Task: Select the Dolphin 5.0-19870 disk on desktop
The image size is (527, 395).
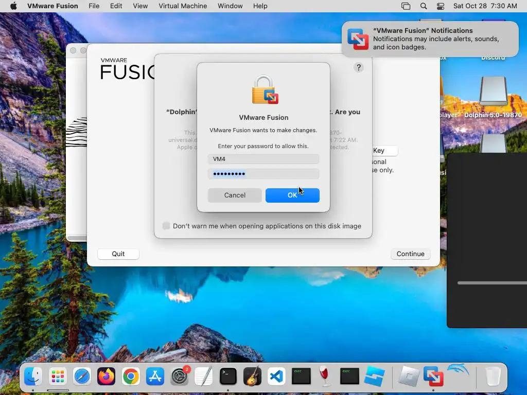Action: coord(493,97)
